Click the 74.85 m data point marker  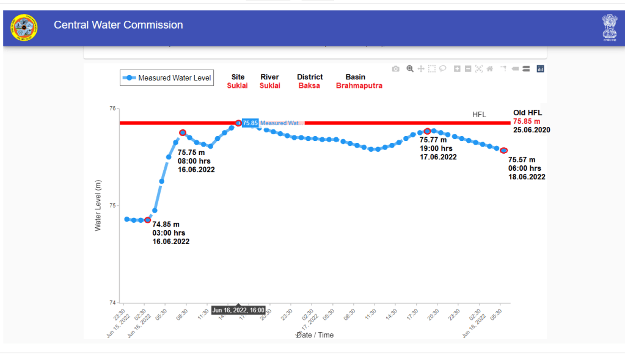[x=148, y=220]
